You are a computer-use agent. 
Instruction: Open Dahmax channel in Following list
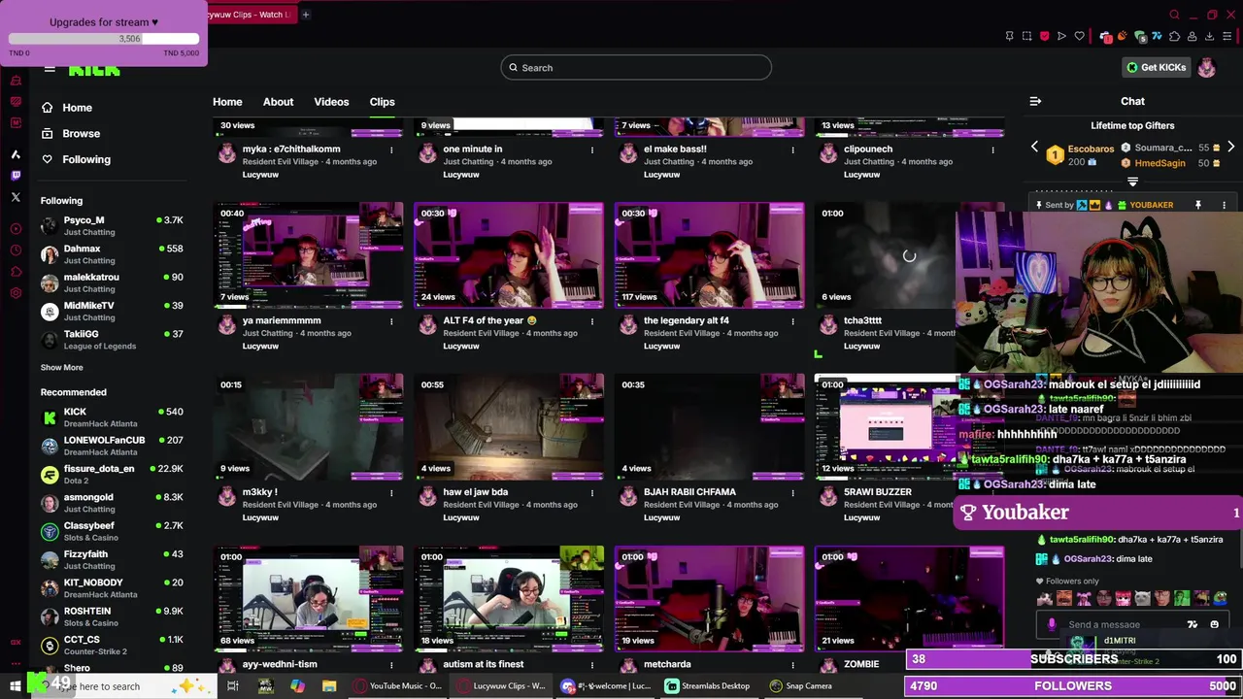click(112, 254)
